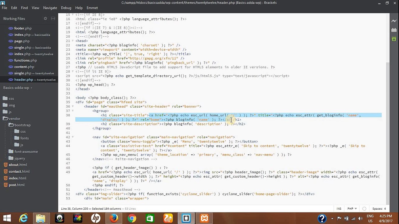Open the Debug menu
The height and width of the screenshot is (224, 399).
pos(66,8)
